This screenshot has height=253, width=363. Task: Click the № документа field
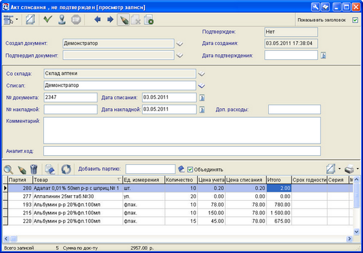click(71, 97)
